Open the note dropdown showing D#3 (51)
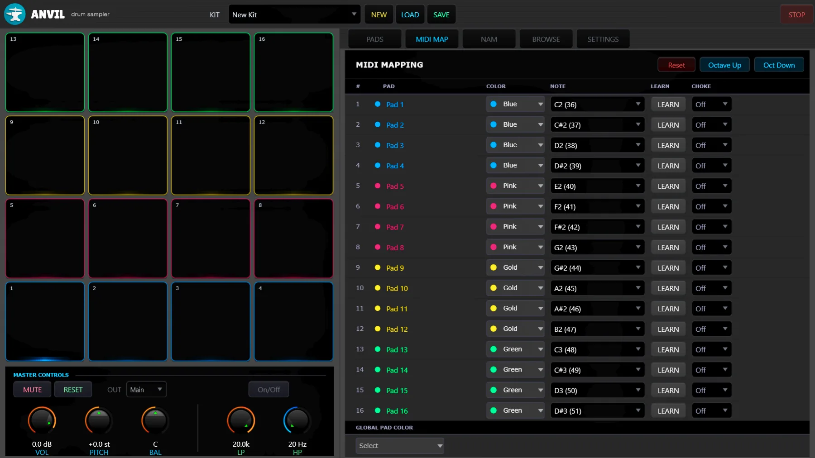Screen dimensions: 815x458 (x=597, y=411)
